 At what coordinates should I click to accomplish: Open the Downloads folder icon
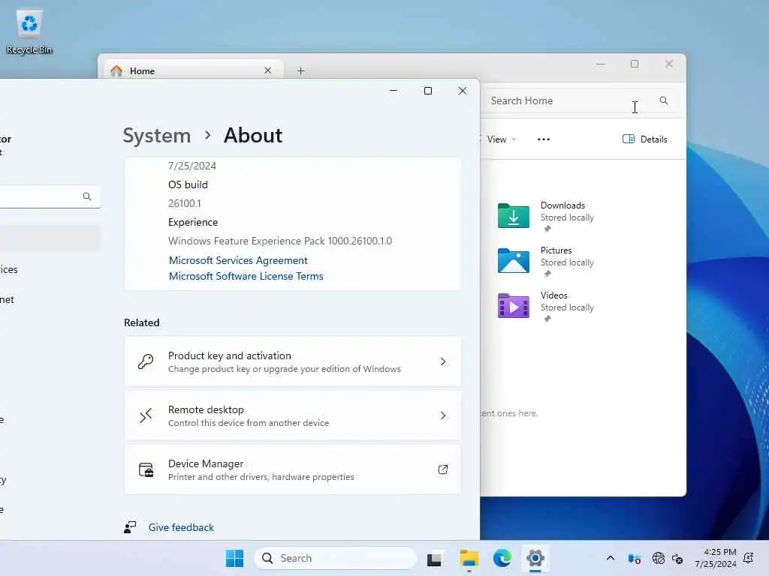point(514,215)
